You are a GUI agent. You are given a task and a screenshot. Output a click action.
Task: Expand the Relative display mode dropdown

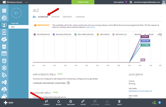[145, 35]
